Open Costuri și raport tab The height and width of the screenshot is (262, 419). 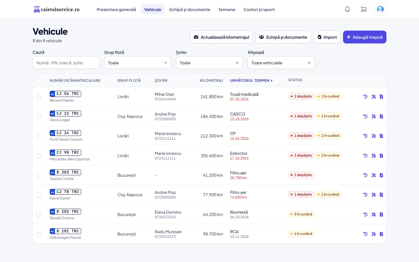(x=259, y=9)
